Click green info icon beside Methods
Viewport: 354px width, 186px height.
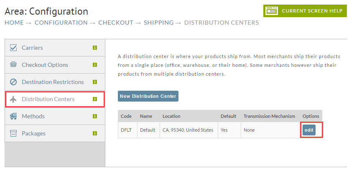[95, 116]
